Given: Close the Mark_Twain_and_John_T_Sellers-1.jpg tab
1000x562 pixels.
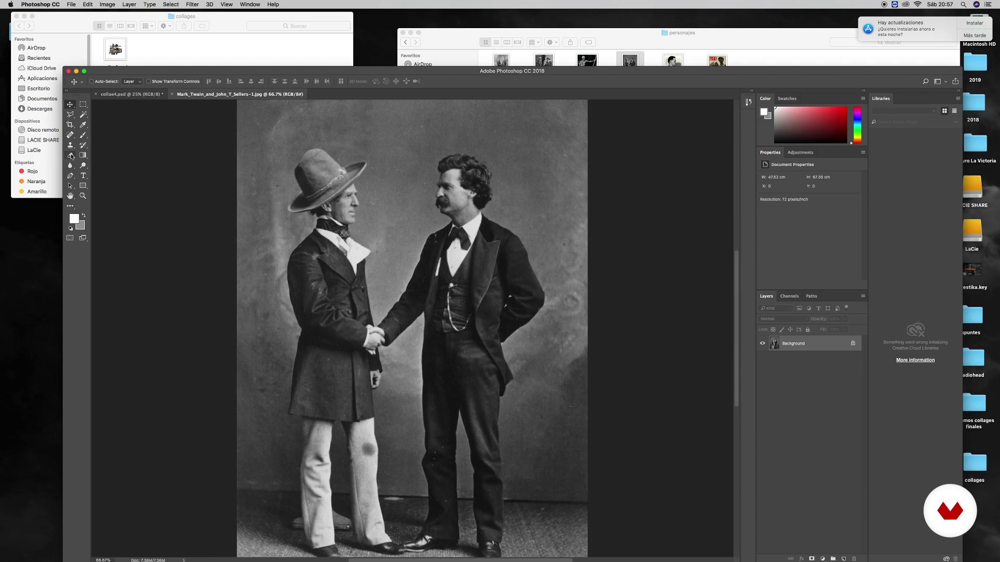Looking at the screenshot, I should point(172,94).
